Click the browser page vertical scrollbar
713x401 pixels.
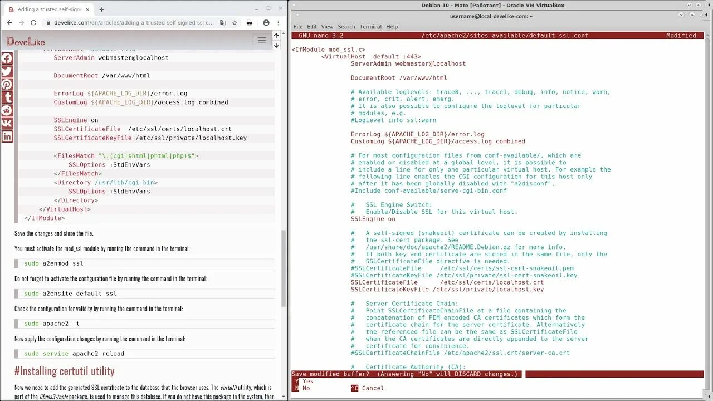pos(284,268)
